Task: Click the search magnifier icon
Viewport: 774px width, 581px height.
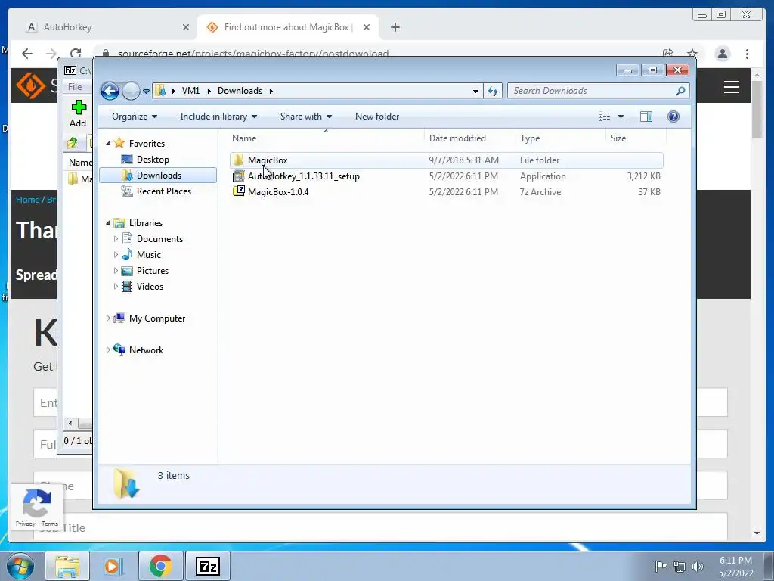Action: [681, 91]
